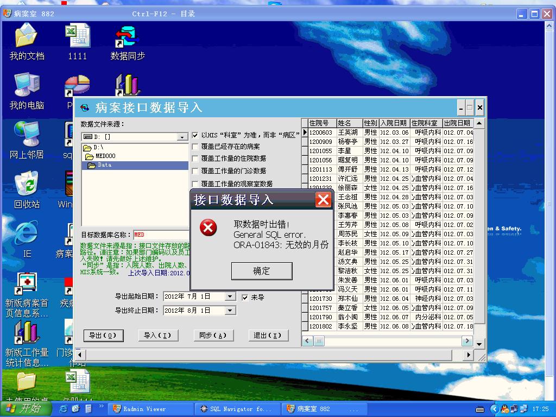Open 网上邻居 desktop icon
Viewport: 556px width, 417px height.
[27, 141]
